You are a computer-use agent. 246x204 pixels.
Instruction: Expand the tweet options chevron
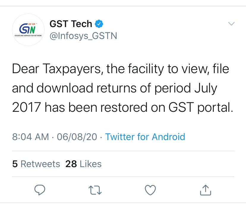231,24
